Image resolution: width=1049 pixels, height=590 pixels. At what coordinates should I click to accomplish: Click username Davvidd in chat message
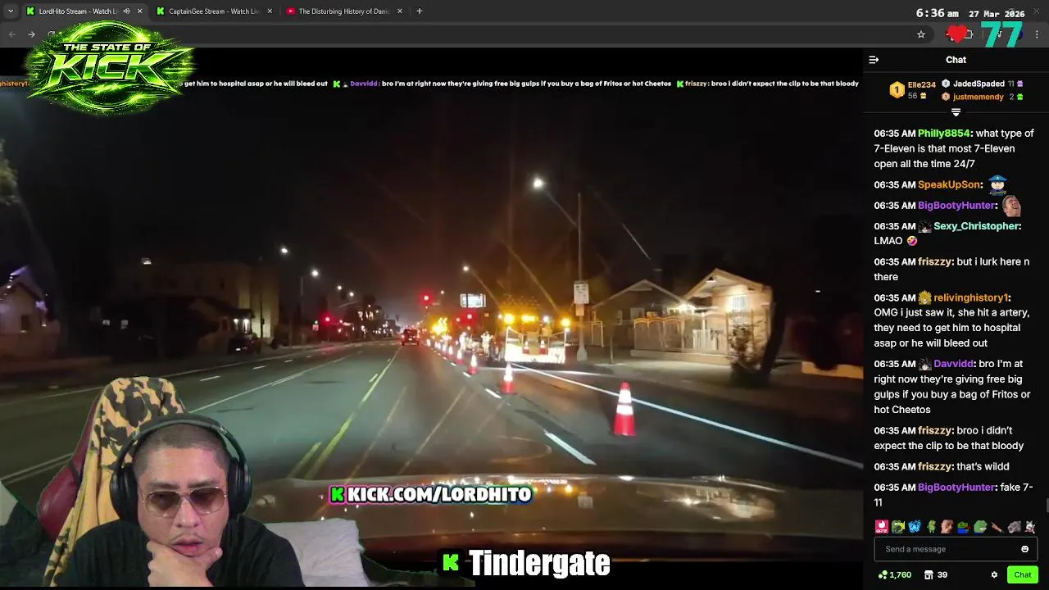pos(953,364)
